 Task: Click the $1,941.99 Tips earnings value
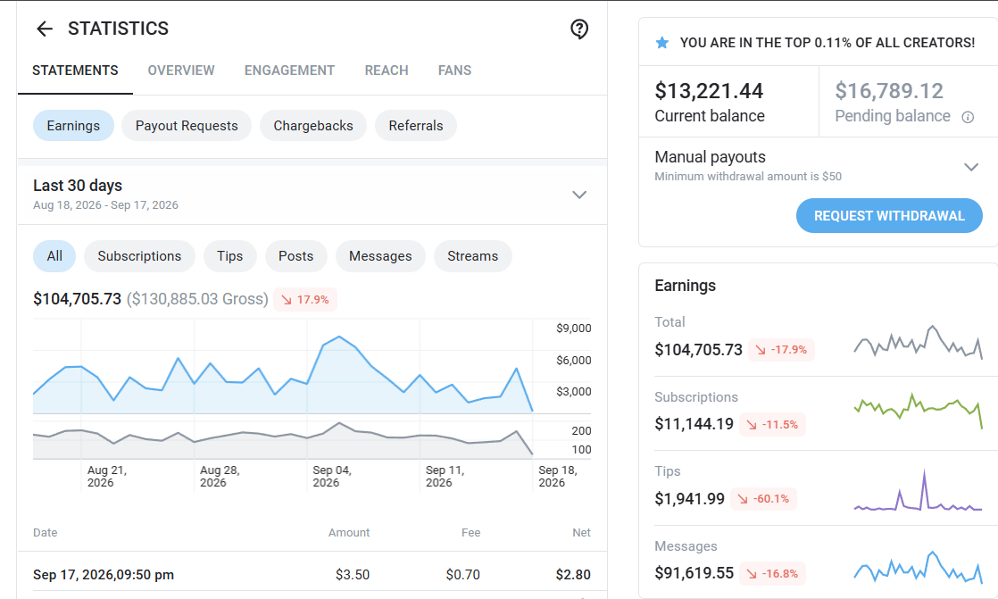pos(689,498)
